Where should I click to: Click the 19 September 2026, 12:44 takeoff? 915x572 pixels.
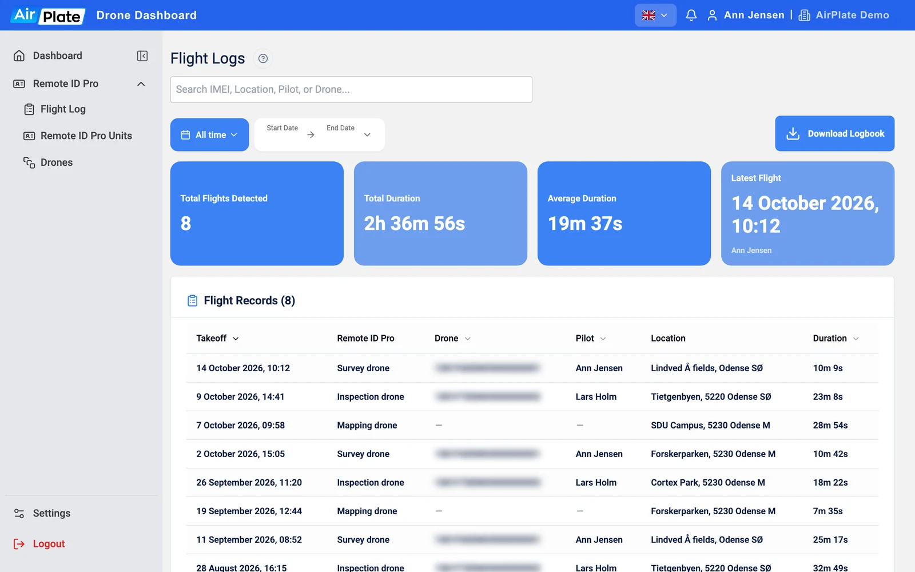tap(249, 511)
